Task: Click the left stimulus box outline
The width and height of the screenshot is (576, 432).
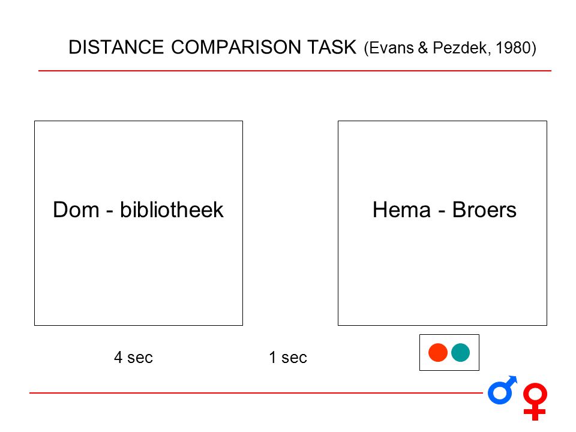Action: (139, 223)
